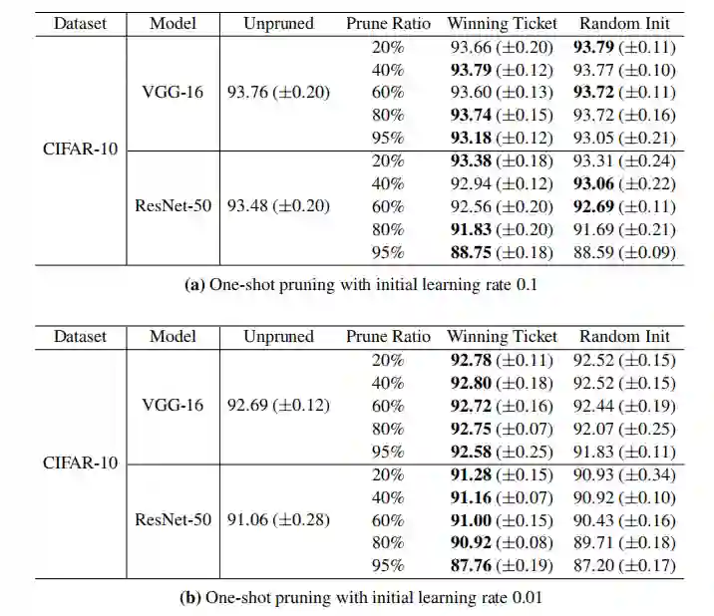Click the unpruned value 91.06 (±0.28)
Screen dimensions: 714x616
278,519
